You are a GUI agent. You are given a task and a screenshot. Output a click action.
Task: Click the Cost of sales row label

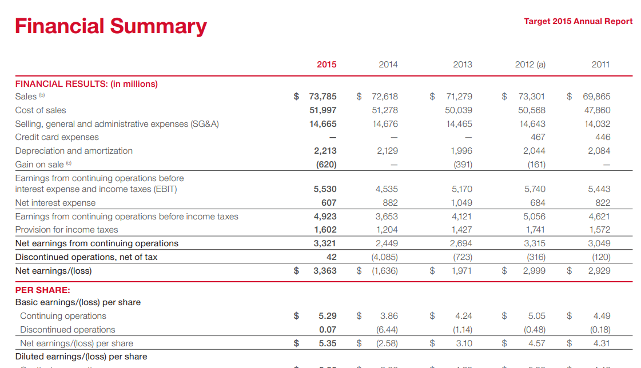click(x=41, y=110)
